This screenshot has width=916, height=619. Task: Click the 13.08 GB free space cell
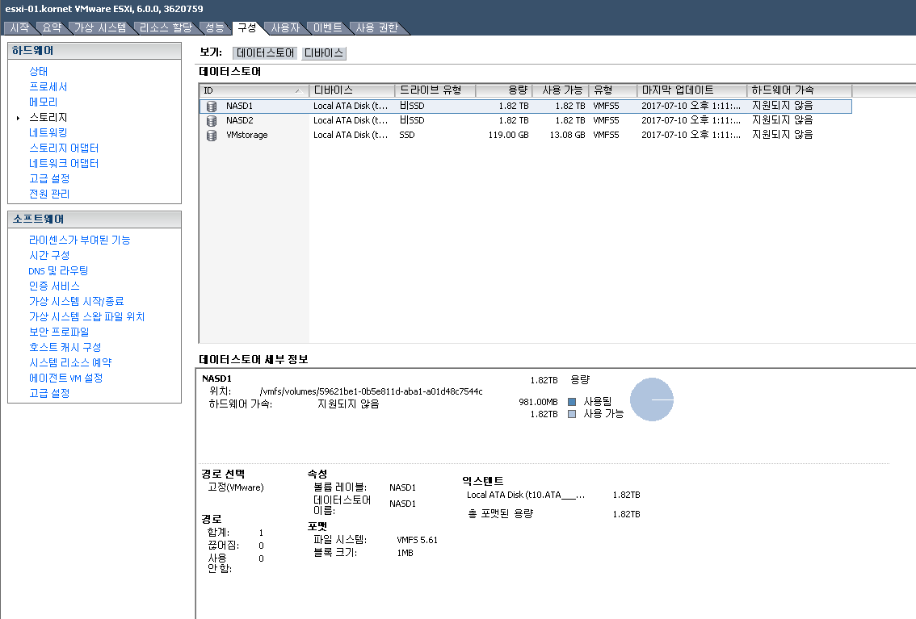567,136
